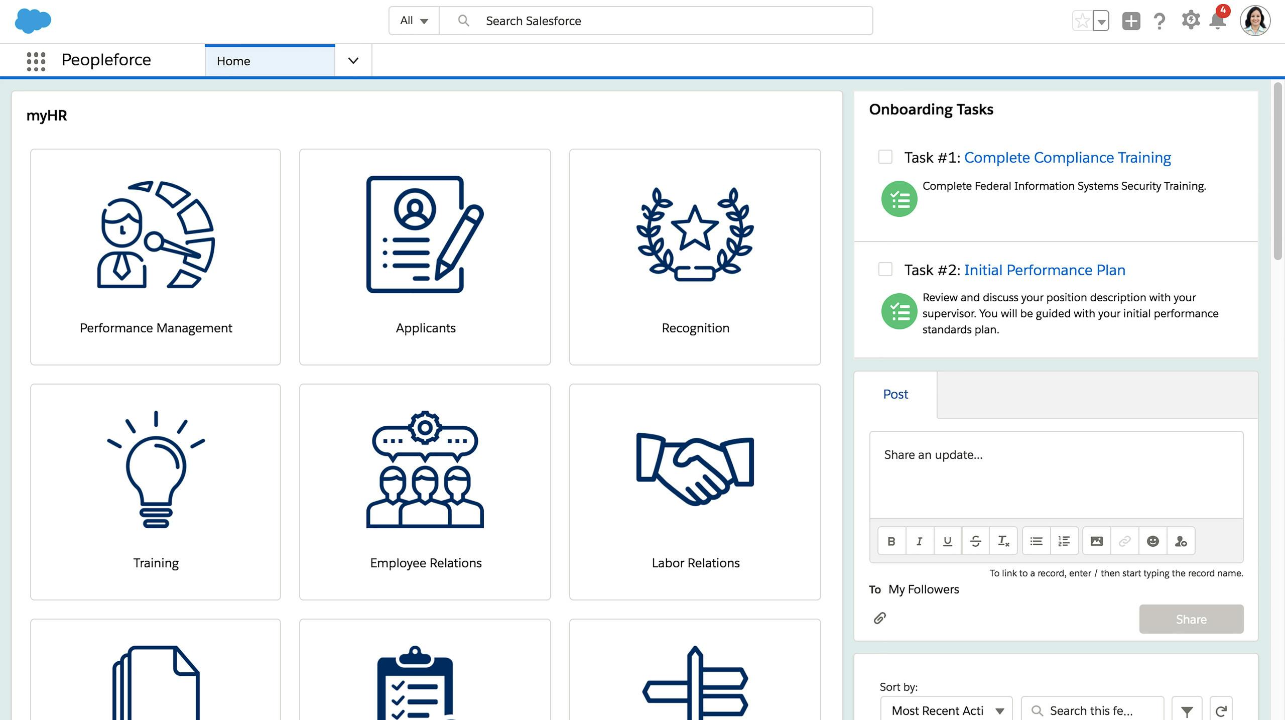Open the All search scope dropdown
1285x720 pixels.
pyautogui.click(x=414, y=21)
